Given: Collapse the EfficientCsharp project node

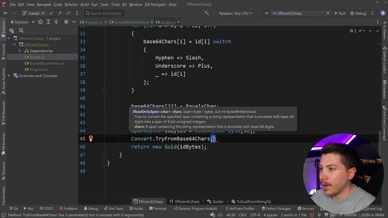Looking at the screenshot, I should [14, 44].
